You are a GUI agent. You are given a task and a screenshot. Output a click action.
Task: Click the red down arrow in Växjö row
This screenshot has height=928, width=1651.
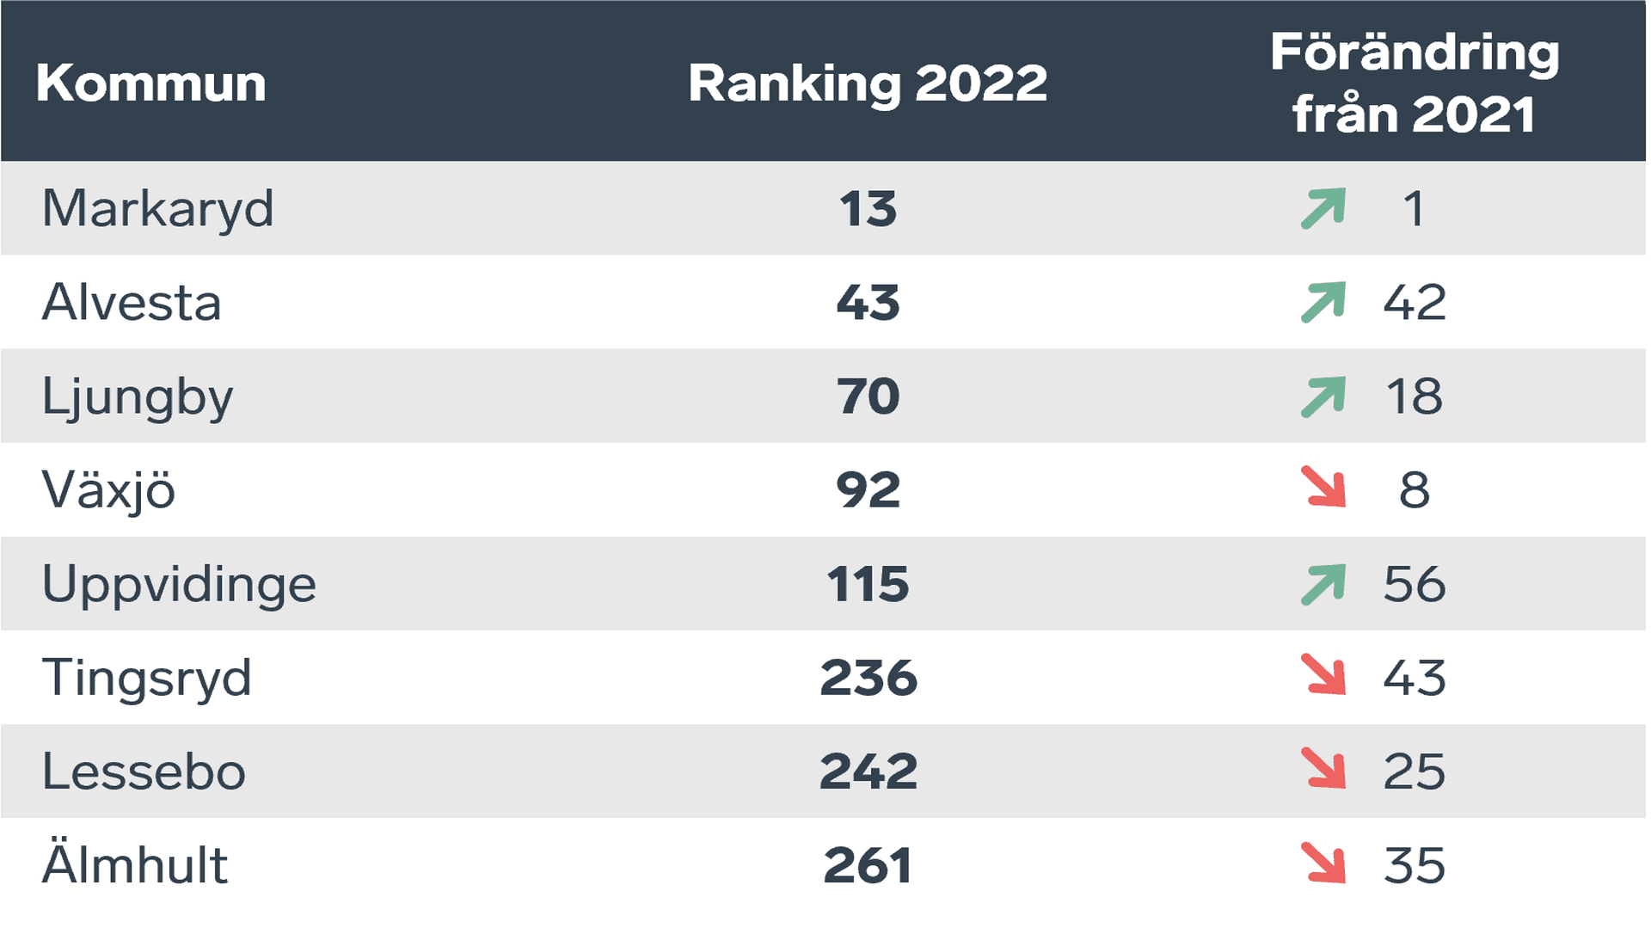tap(1323, 487)
